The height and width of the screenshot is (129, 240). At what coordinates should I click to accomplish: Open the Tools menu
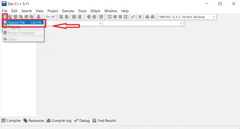coord(82,11)
